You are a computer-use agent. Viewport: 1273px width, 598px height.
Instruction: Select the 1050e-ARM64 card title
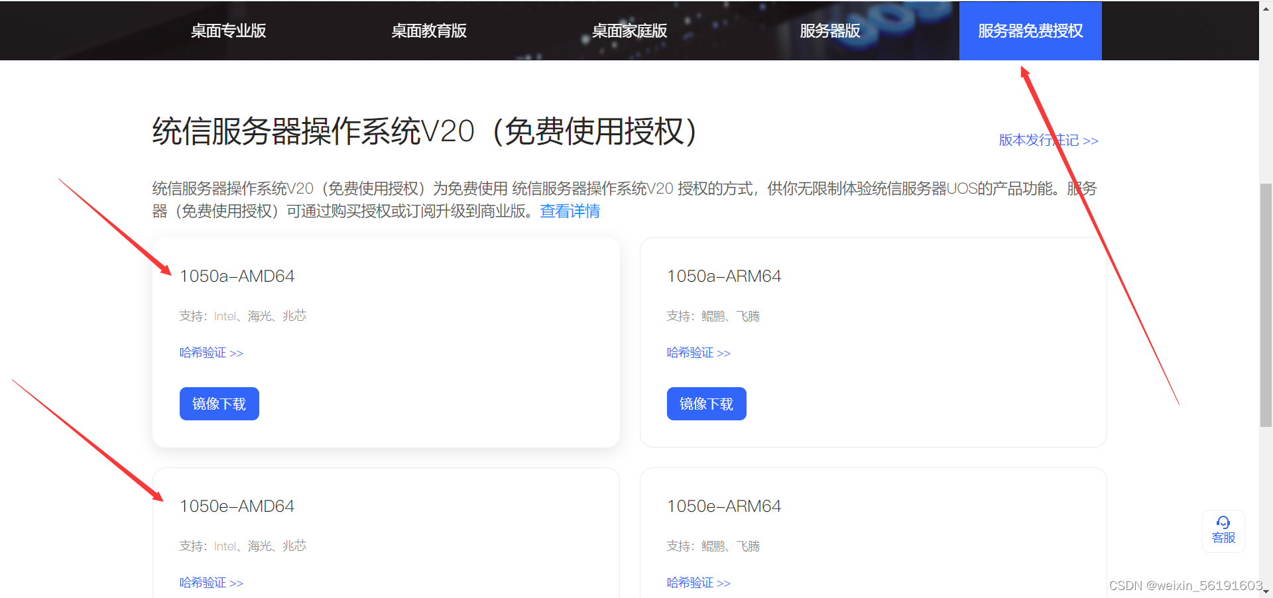[x=724, y=507]
